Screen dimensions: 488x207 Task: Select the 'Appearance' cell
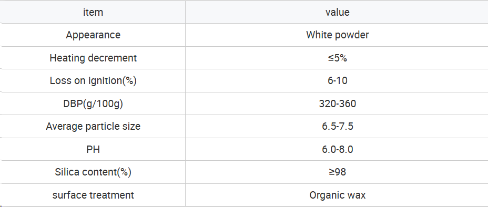click(93, 35)
